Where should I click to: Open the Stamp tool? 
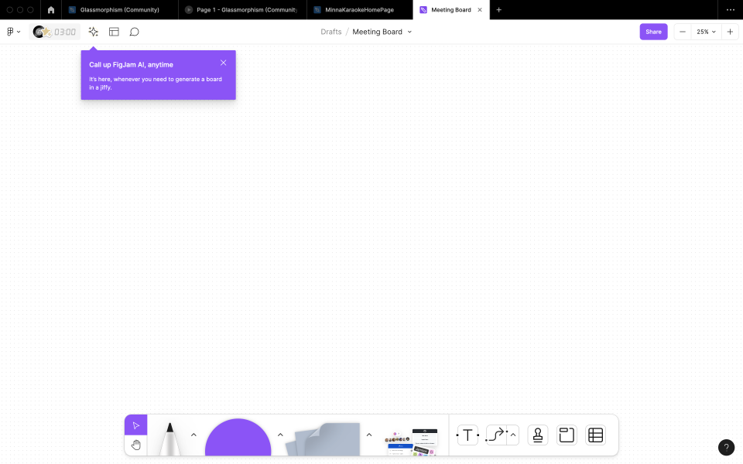[537, 435]
